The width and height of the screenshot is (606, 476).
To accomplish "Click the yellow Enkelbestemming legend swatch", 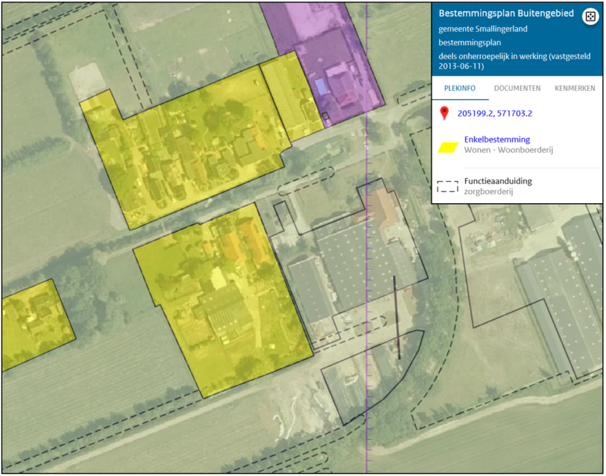I will [x=447, y=148].
